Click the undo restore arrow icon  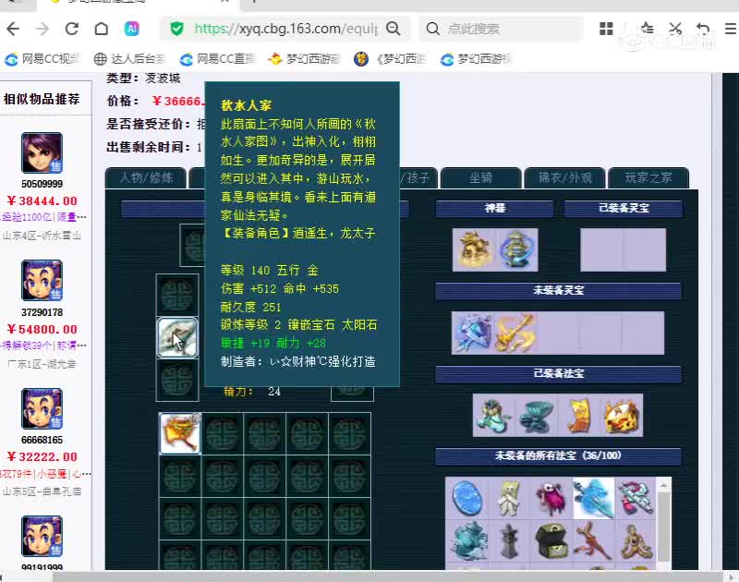click(703, 29)
